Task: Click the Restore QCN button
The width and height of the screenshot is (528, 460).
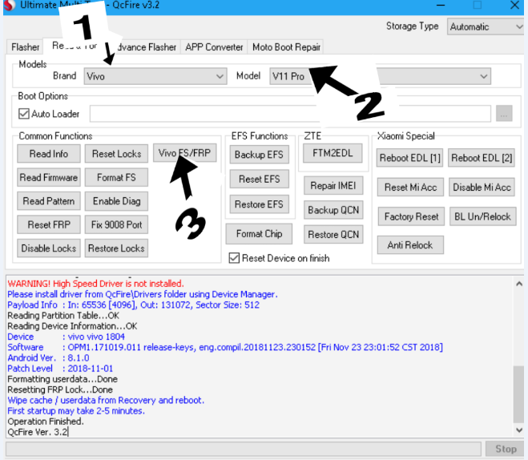Action: pyautogui.click(x=333, y=234)
